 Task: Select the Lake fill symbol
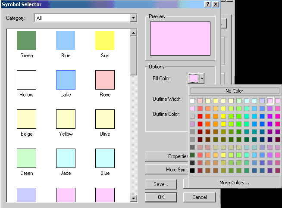tap(66, 80)
